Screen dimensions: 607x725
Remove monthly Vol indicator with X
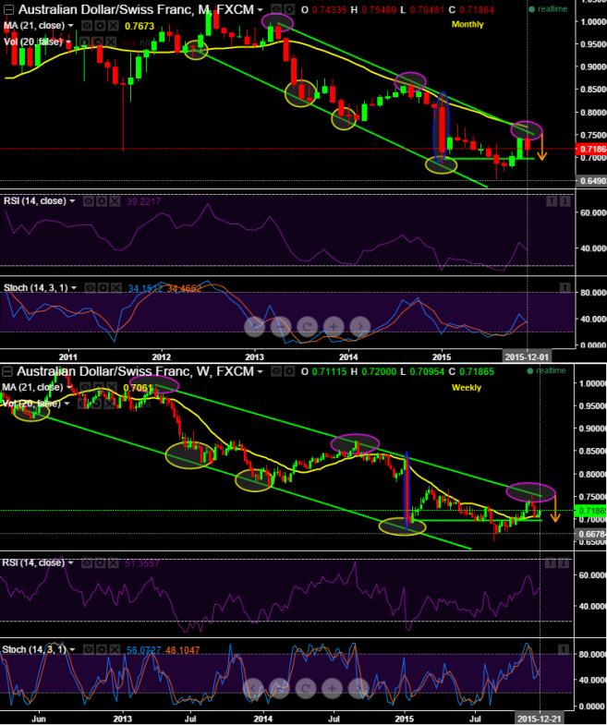click(111, 42)
